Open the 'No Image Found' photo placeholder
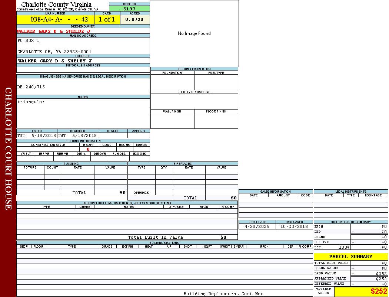 coord(194,33)
